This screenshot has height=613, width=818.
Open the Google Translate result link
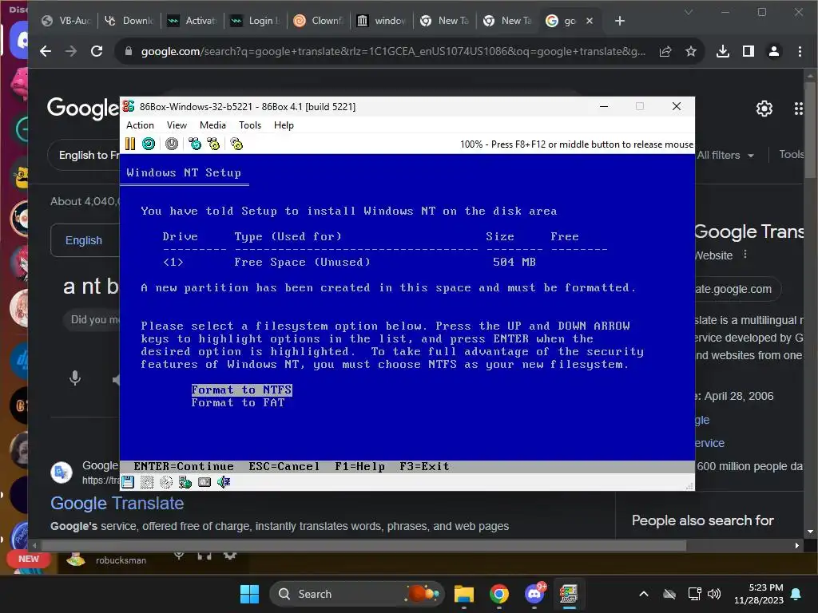pos(117,503)
